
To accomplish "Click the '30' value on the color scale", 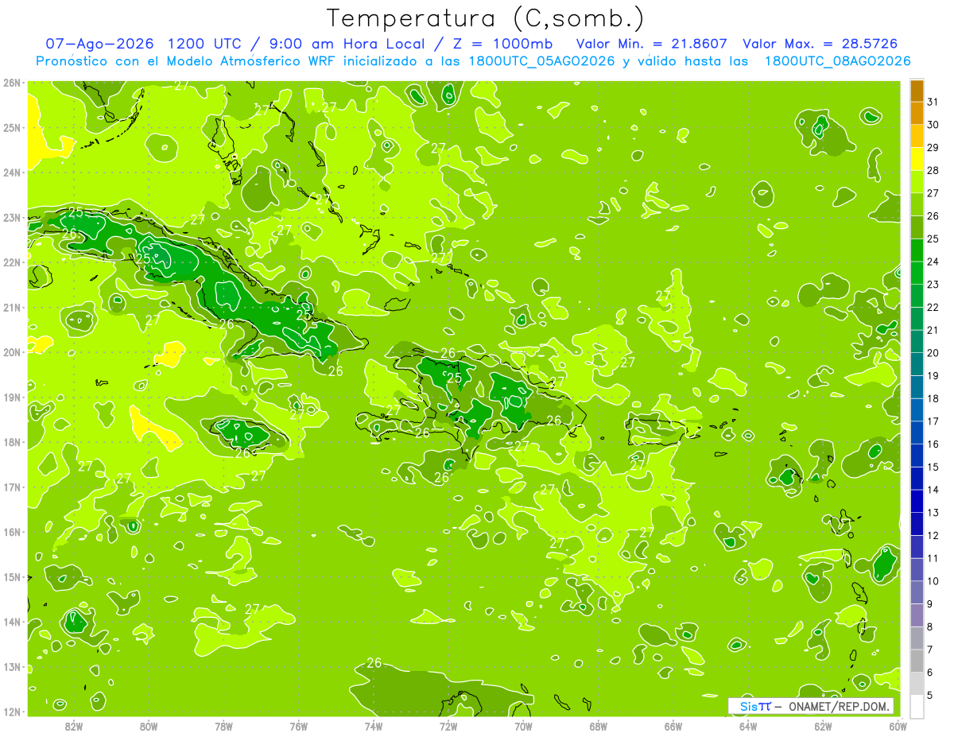I will pyautogui.click(x=933, y=125).
